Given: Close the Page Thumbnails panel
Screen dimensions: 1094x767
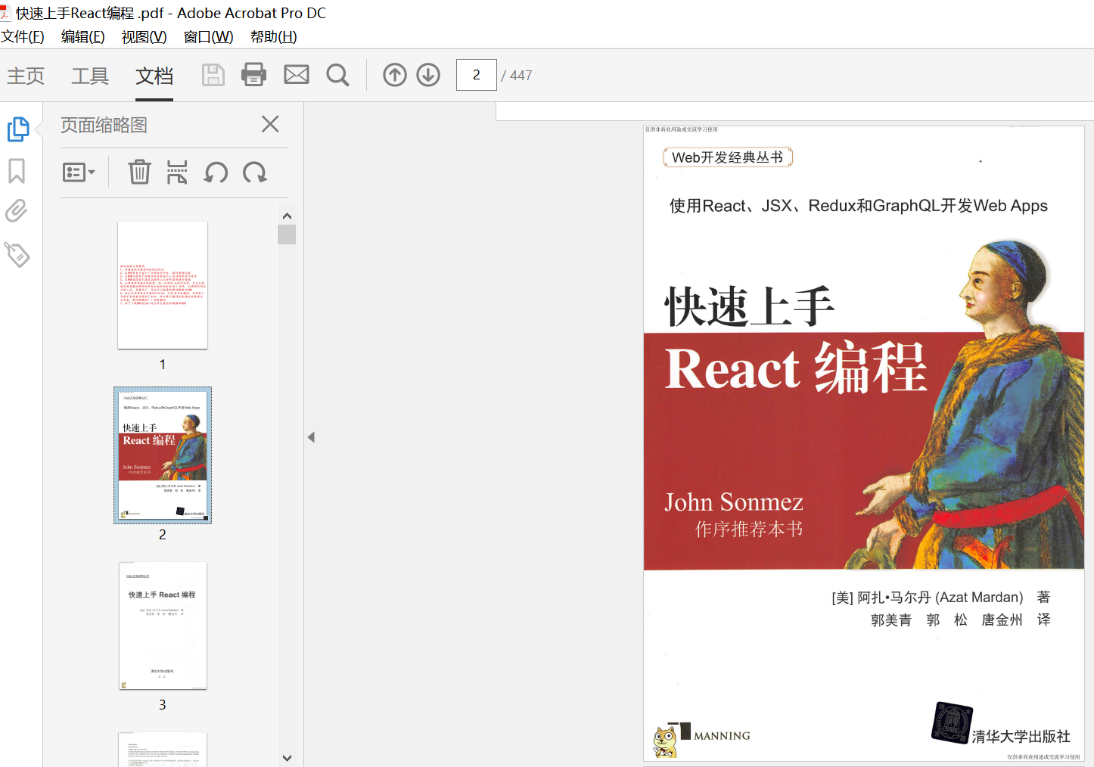Looking at the screenshot, I should [x=270, y=124].
